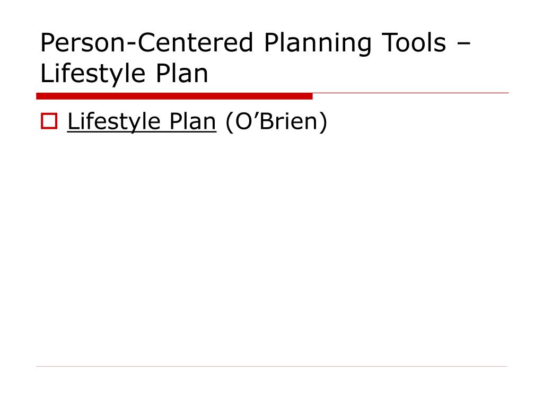The image size is (543, 407).
Task: Click the word Person-Centered in the title
Action: click(147, 42)
